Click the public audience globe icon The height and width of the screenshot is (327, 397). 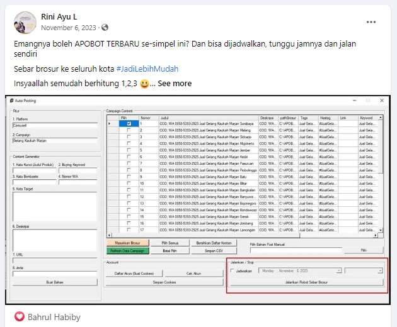coord(105,28)
